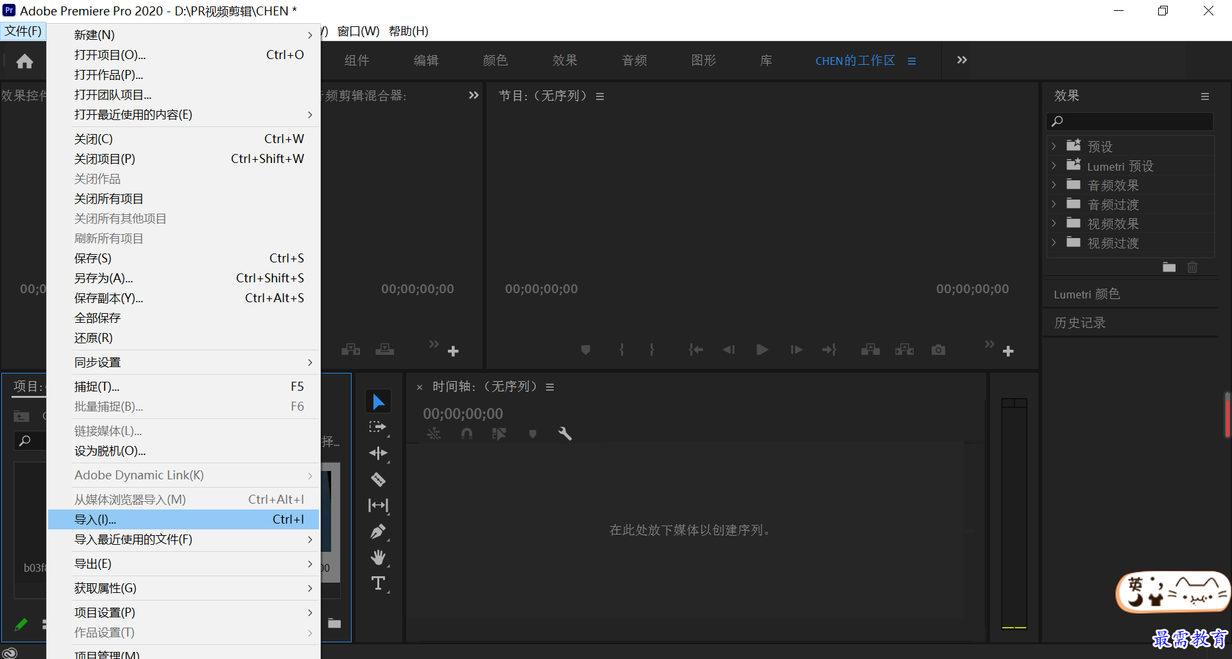The height and width of the screenshot is (659, 1232).
Task: Select the Pen tool
Action: click(x=378, y=531)
